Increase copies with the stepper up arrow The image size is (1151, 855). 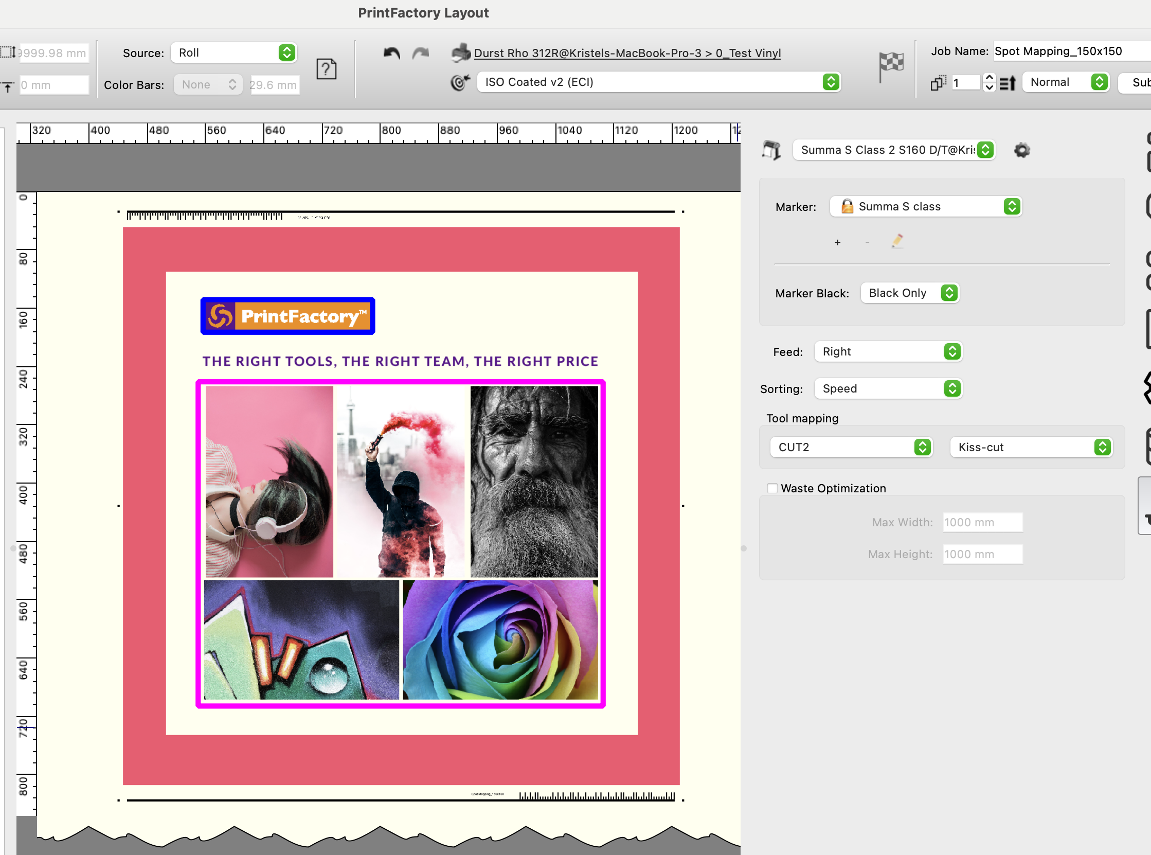[x=989, y=77]
